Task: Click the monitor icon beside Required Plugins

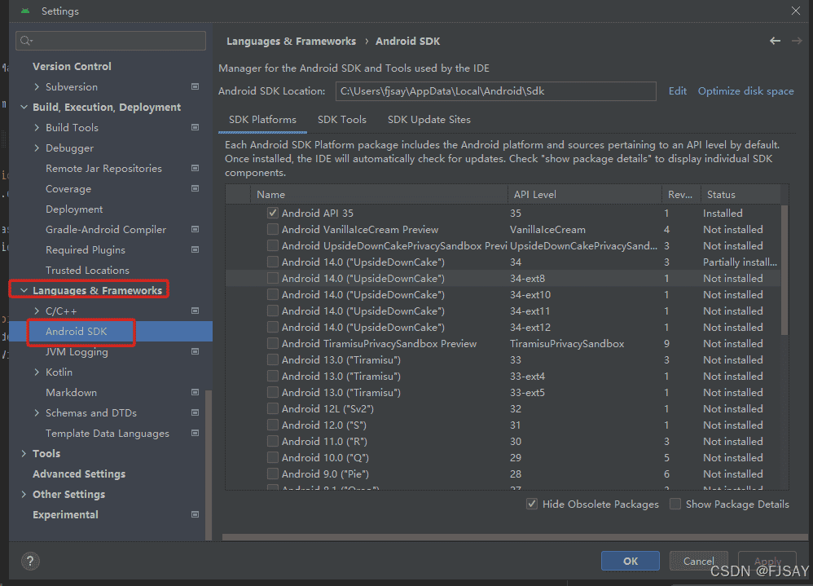Action: pos(194,249)
